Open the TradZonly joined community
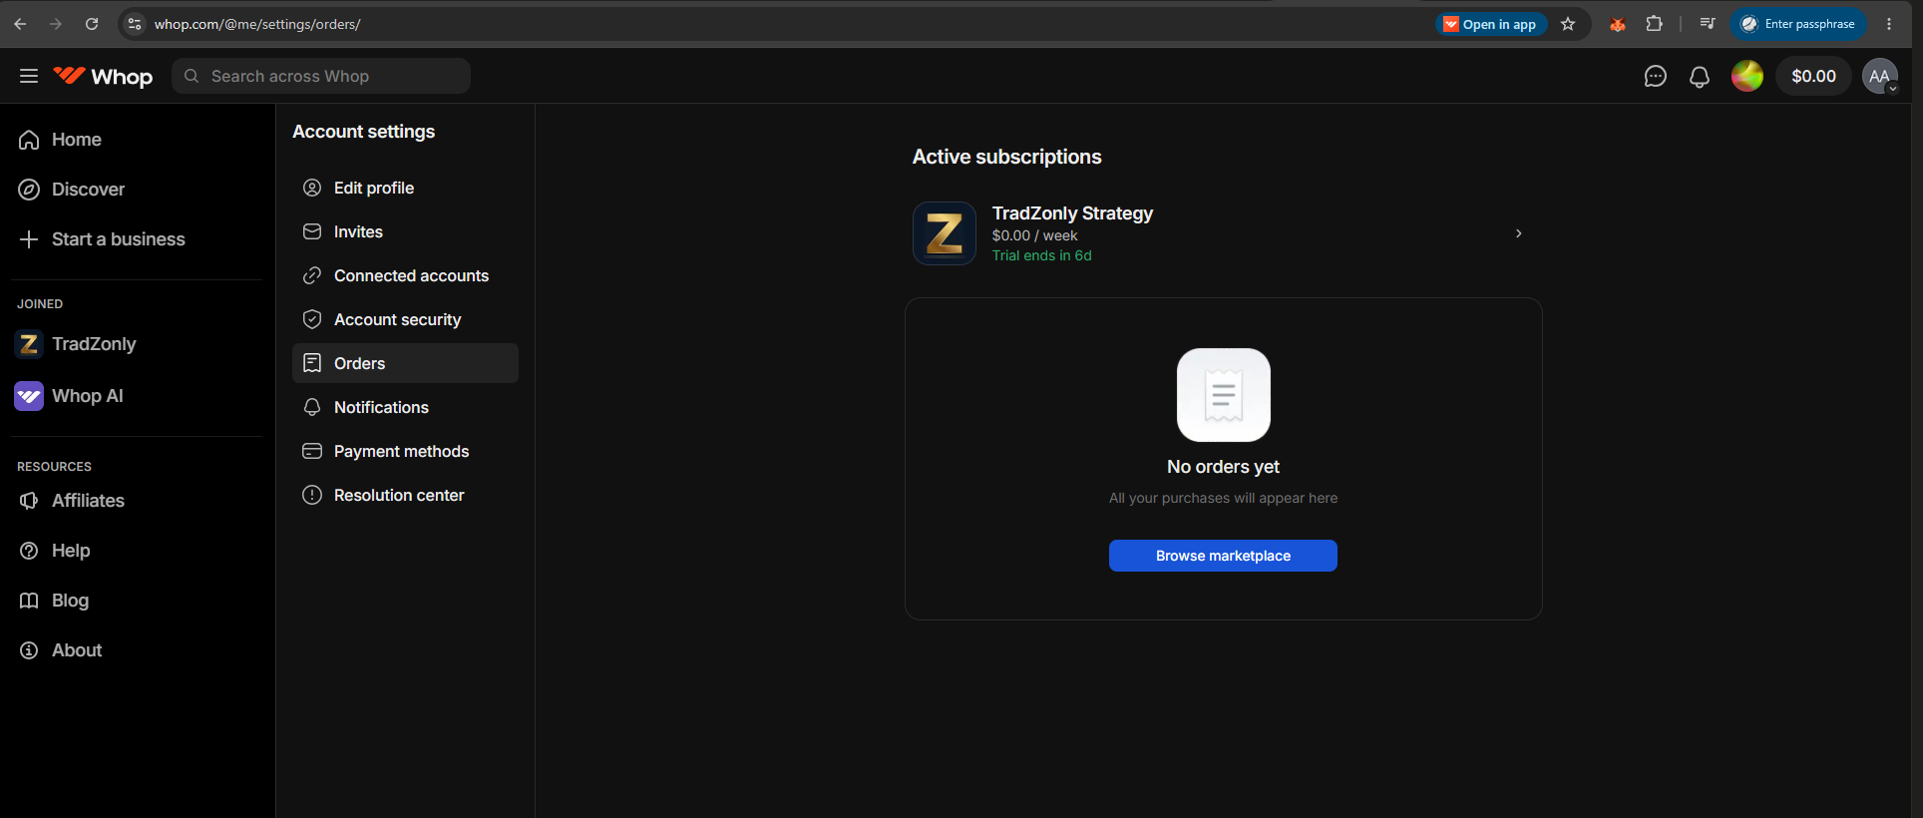This screenshot has width=1923, height=818. [94, 344]
